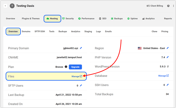Open the SEO tab
Image resolution: width=176 pixels, height=108 pixels.
pyautogui.click(x=103, y=19)
